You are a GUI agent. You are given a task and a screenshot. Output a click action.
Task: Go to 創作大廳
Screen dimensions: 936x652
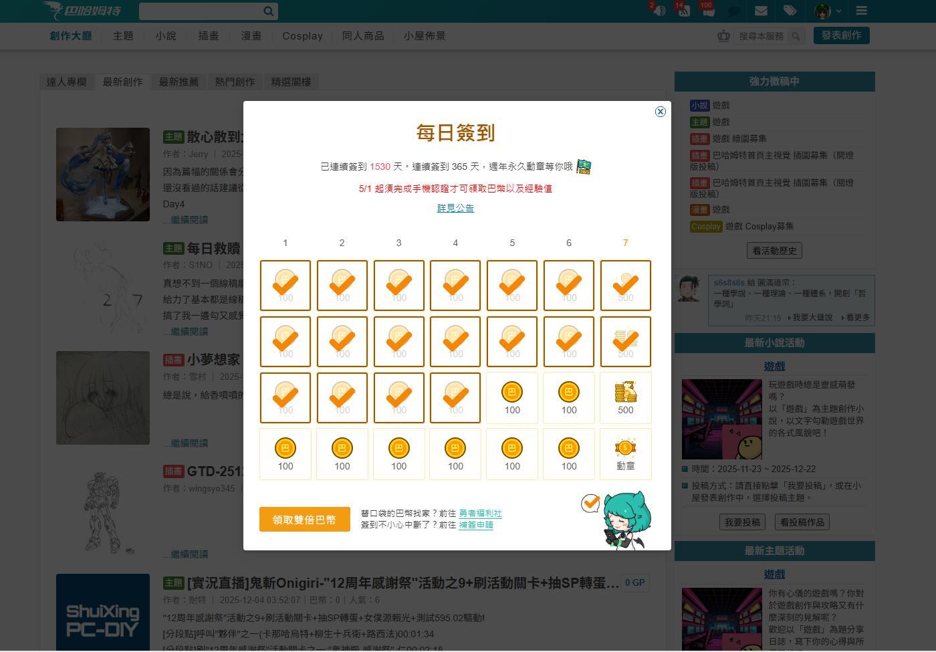tap(71, 35)
